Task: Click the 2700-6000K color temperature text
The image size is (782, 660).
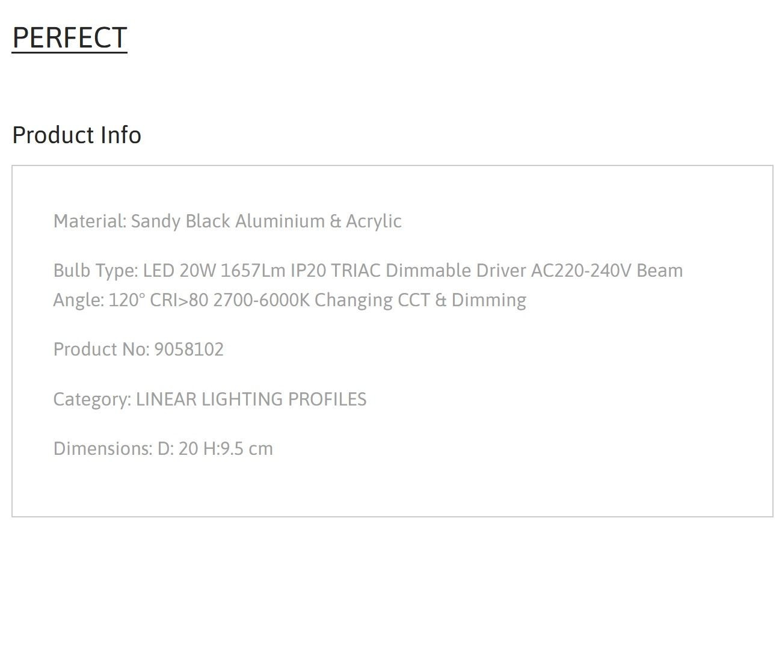Action: 262,300
